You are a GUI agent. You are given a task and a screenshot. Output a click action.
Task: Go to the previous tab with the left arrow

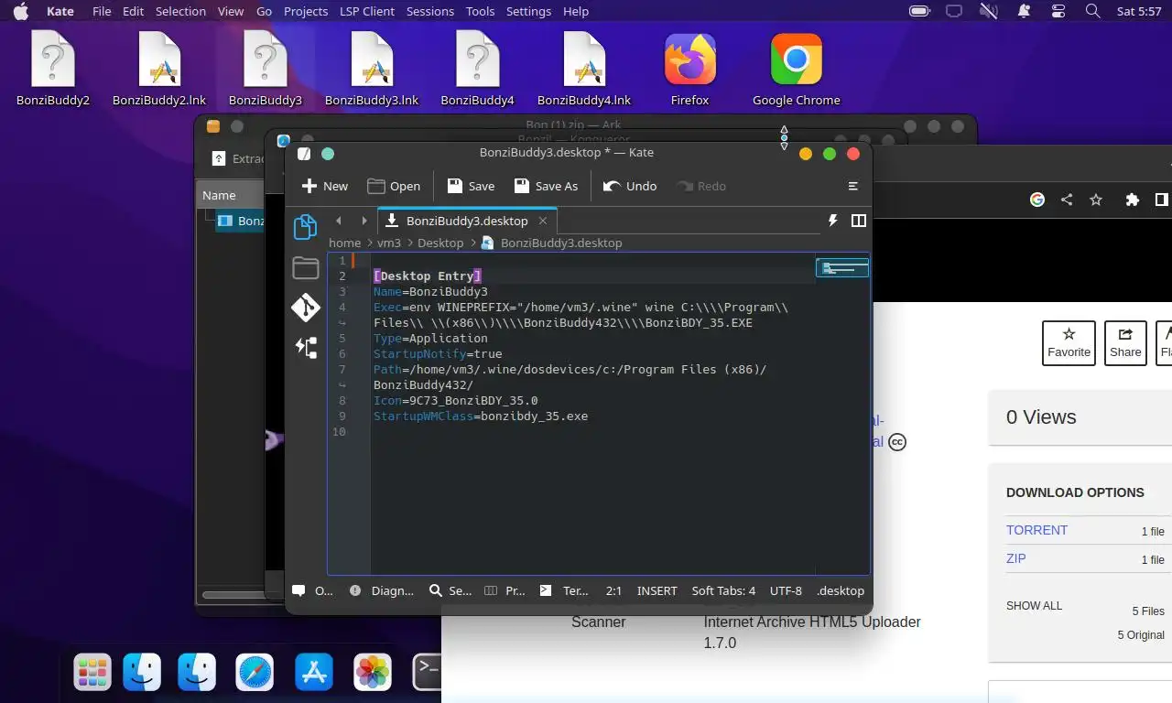tap(339, 221)
